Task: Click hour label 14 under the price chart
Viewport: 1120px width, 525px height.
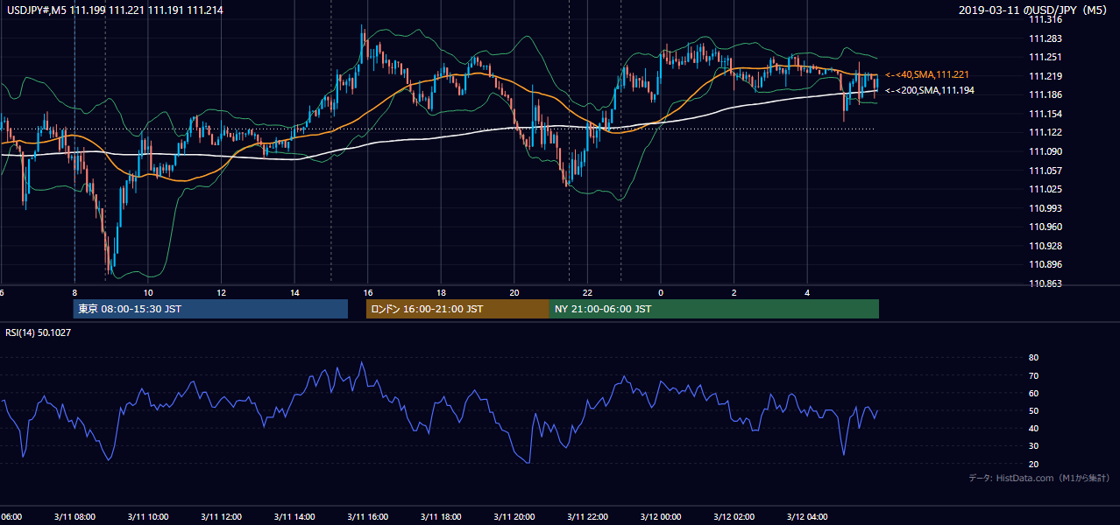Action: pyautogui.click(x=294, y=293)
